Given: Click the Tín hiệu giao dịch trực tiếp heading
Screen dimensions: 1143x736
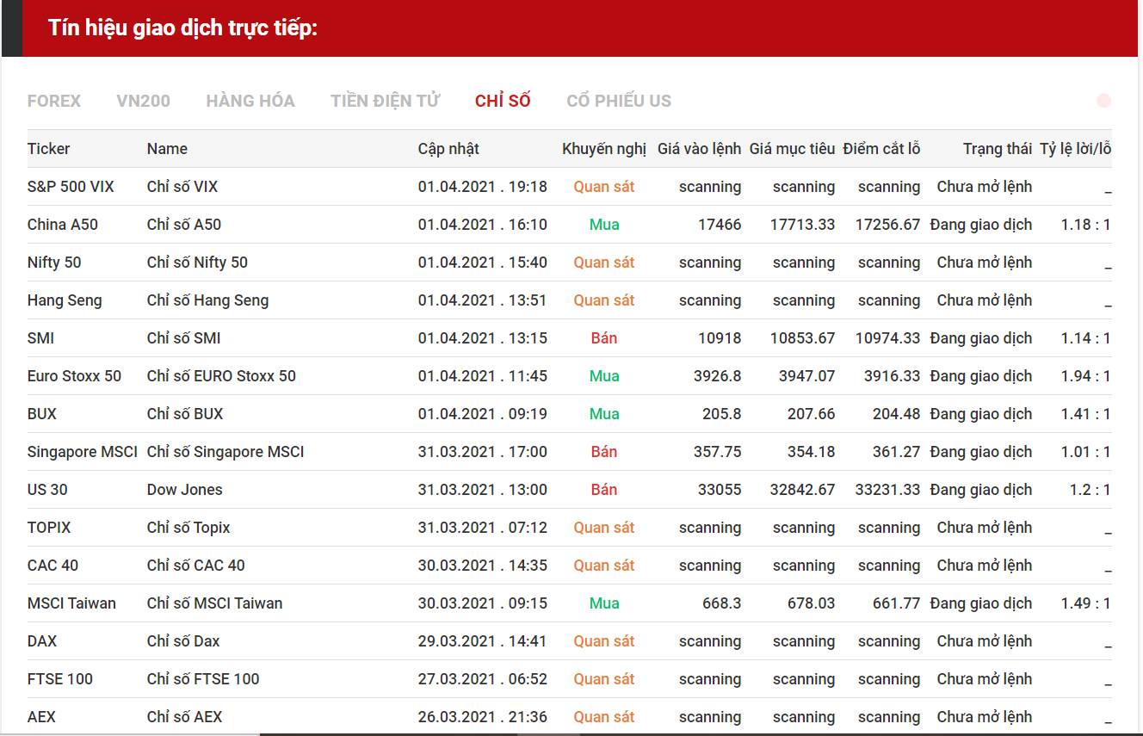Looking at the screenshot, I should (183, 28).
